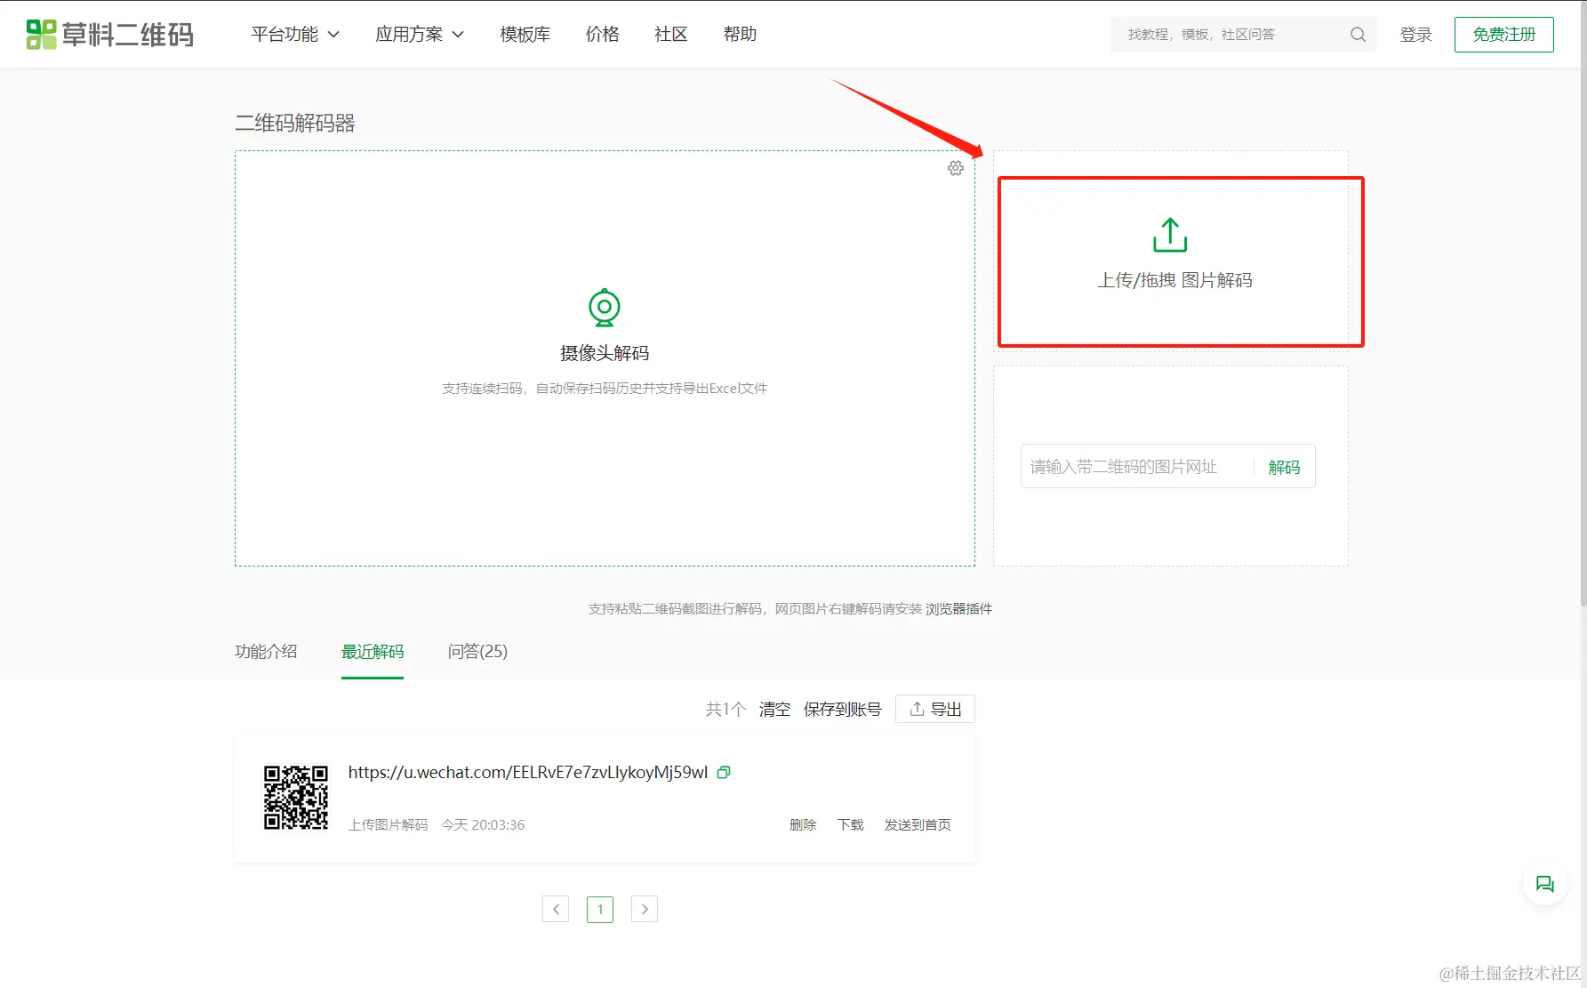The image size is (1587, 988).
Task: Click 下载 on the decoded record
Action: 851,825
